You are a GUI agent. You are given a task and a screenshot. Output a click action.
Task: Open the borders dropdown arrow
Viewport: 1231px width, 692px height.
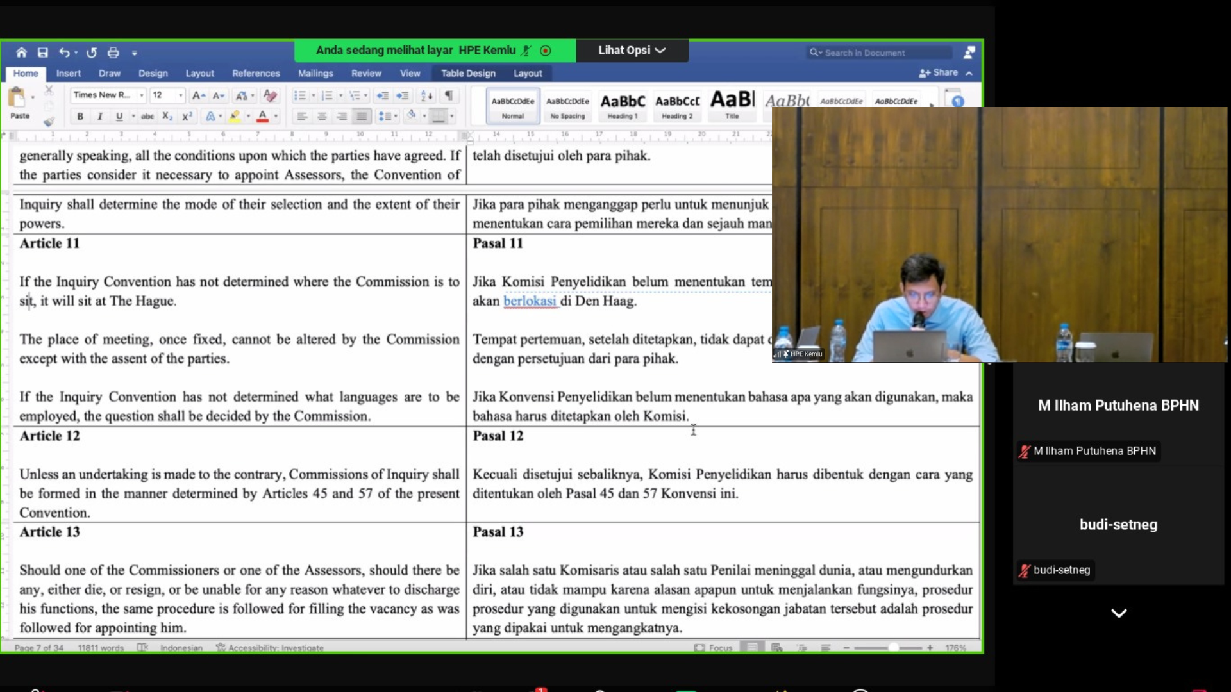tap(452, 117)
